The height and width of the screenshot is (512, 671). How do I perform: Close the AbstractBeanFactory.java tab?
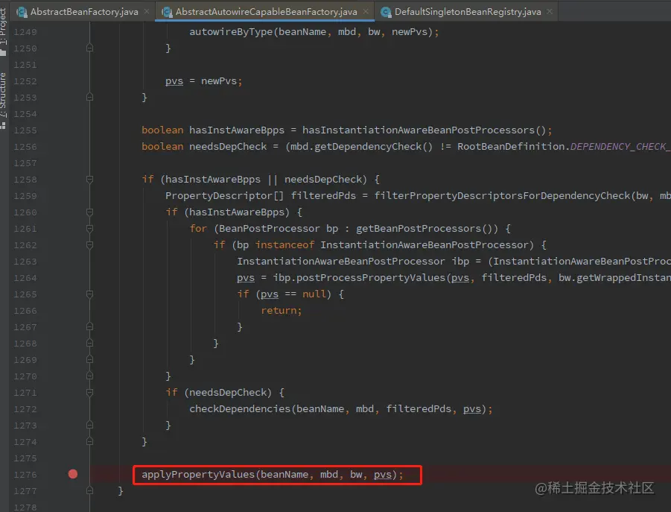(147, 12)
